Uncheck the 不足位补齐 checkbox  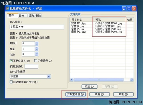[x=11, y=61]
